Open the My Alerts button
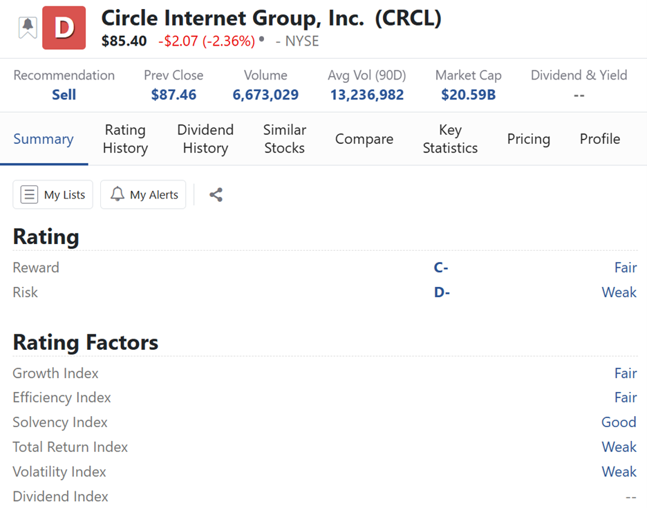The image size is (647, 508). tap(143, 195)
